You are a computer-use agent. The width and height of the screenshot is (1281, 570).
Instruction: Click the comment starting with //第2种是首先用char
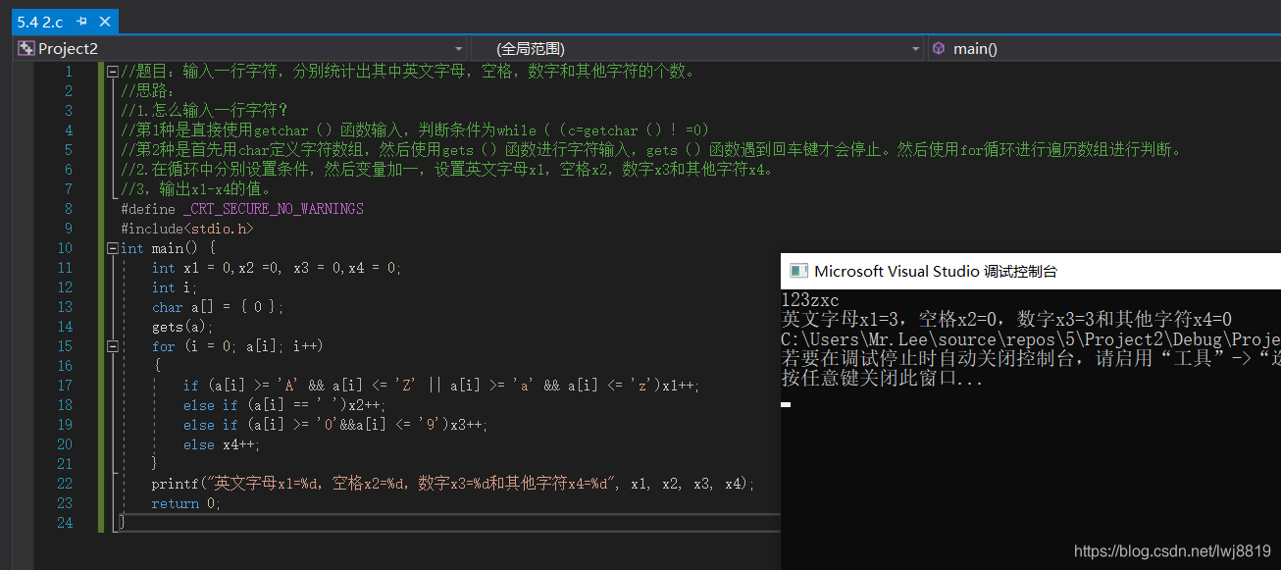coord(652,150)
